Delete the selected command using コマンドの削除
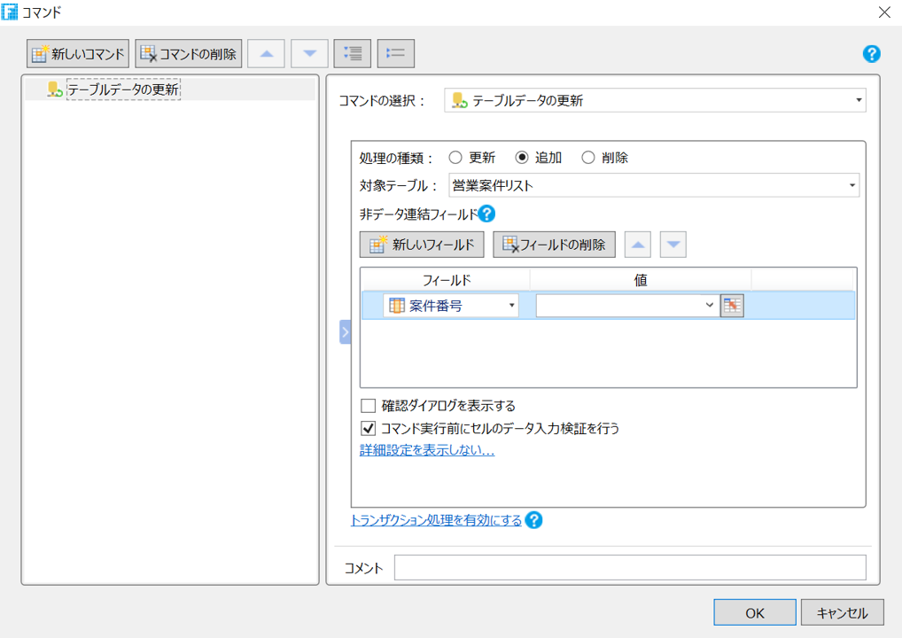The image size is (902, 638). pyautogui.click(x=188, y=53)
